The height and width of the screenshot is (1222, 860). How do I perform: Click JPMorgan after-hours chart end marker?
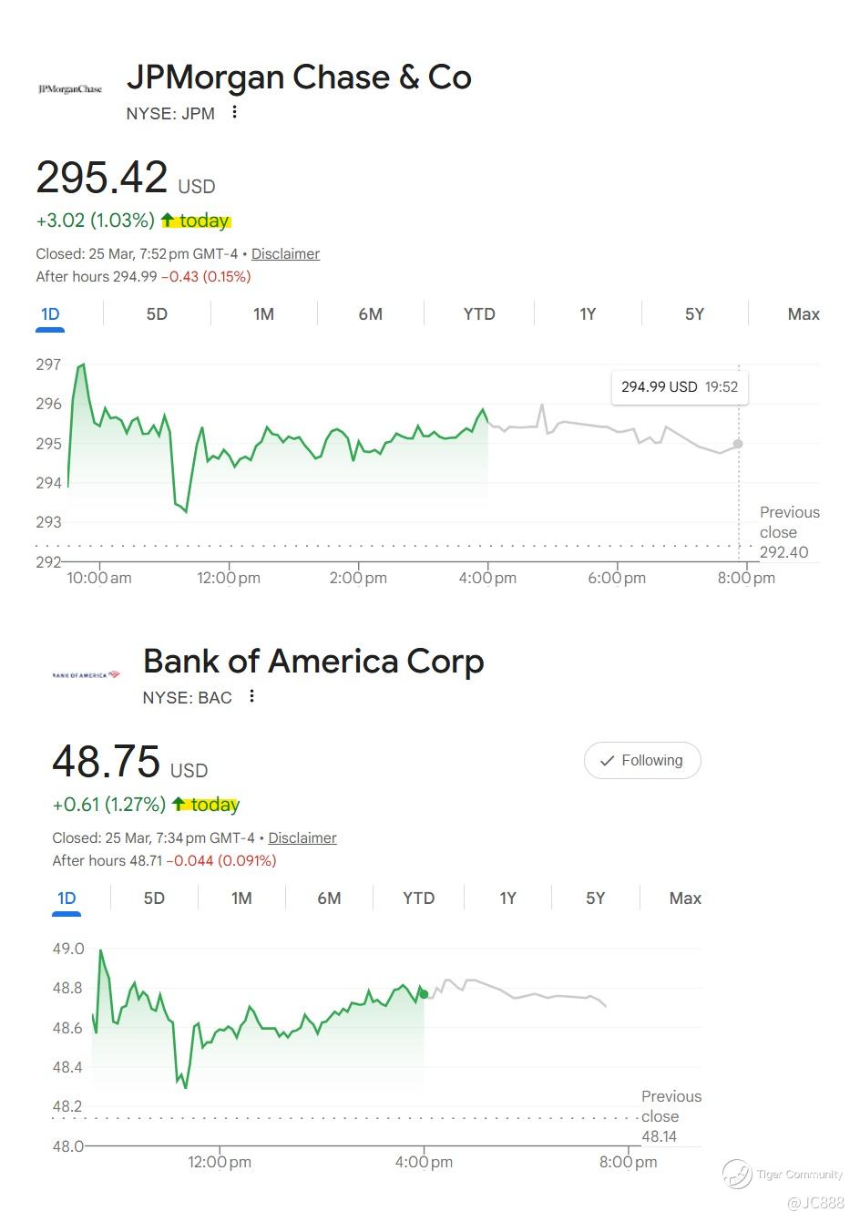click(x=738, y=444)
